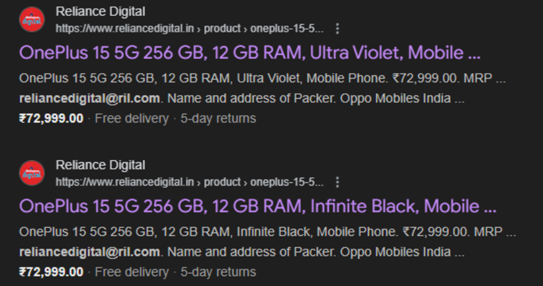This screenshot has height=286, width=543.
Task: Click "Free delivery" under the Ultra Violet result
Action: pos(132,119)
